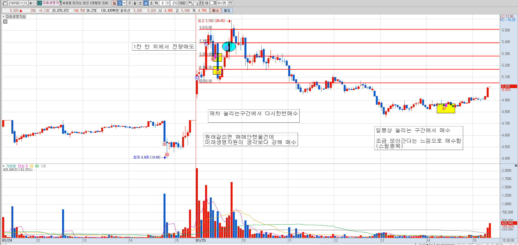Click the 120 volume average label
This screenshot has height=245, width=518.
click(x=43, y=166)
